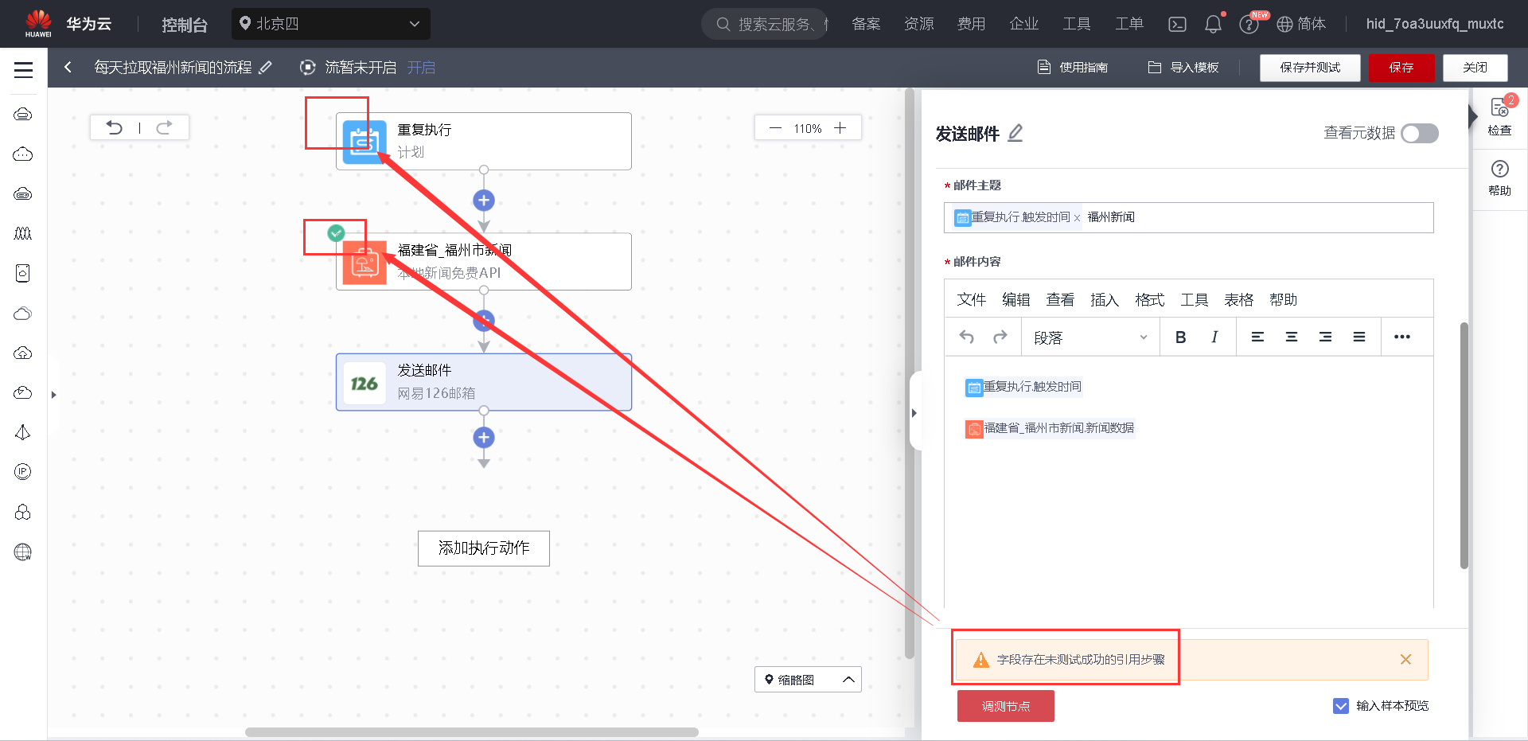The image size is (1528, 741).
Task: Zoom out the canvas with minus
Action: click(x=775, y=128)
